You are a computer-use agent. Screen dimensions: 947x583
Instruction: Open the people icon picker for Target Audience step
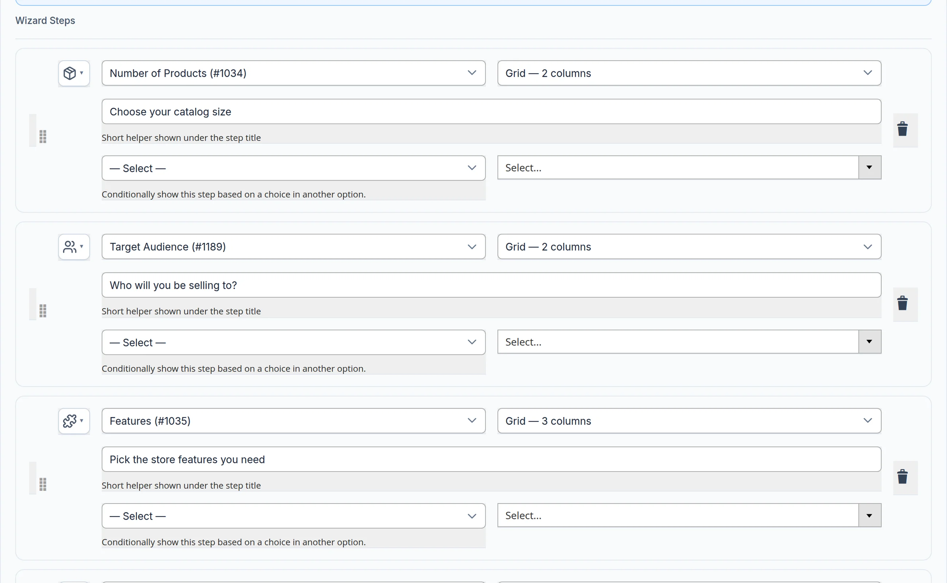(x=74, y=247)
